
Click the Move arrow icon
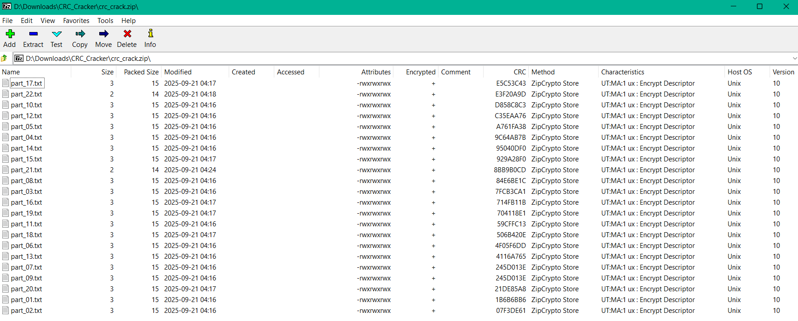coord(103,34)
